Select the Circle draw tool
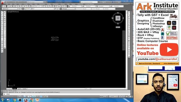The image size is (181, 102). click(2, 25)
